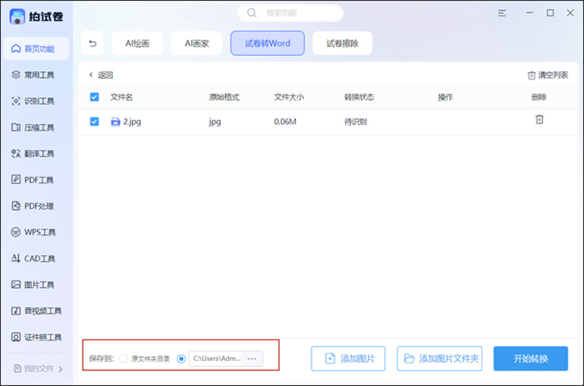
Task: Click the undo back arrow button
Action: pos(93,43)
